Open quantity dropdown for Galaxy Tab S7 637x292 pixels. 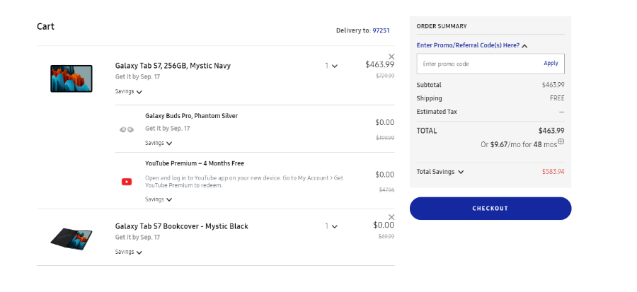coord(331,66)
